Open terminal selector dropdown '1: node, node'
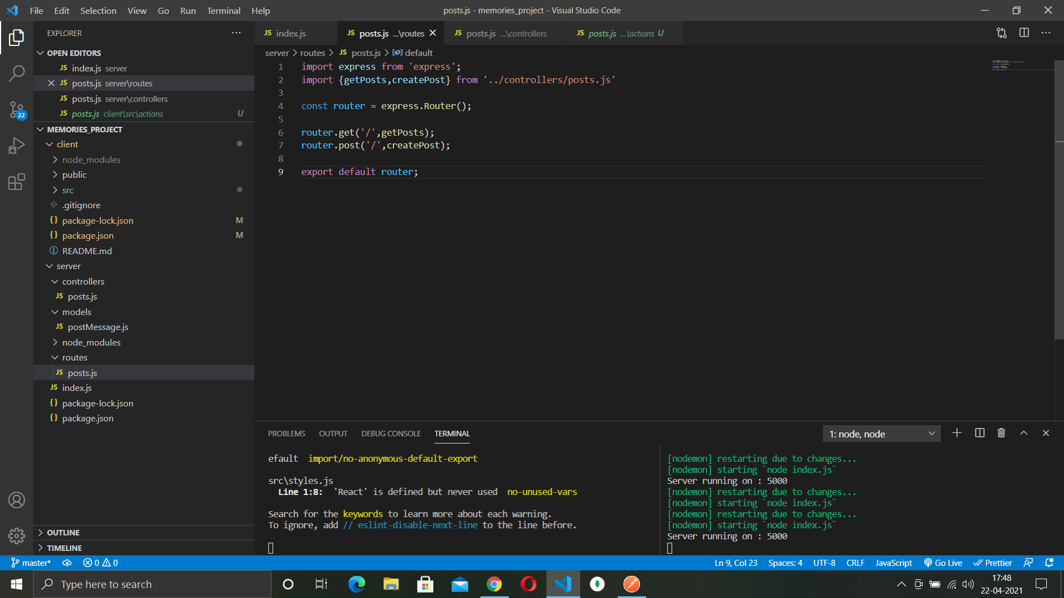The width and height of the screenshot is (1064, 598). (x=882, y=434)
